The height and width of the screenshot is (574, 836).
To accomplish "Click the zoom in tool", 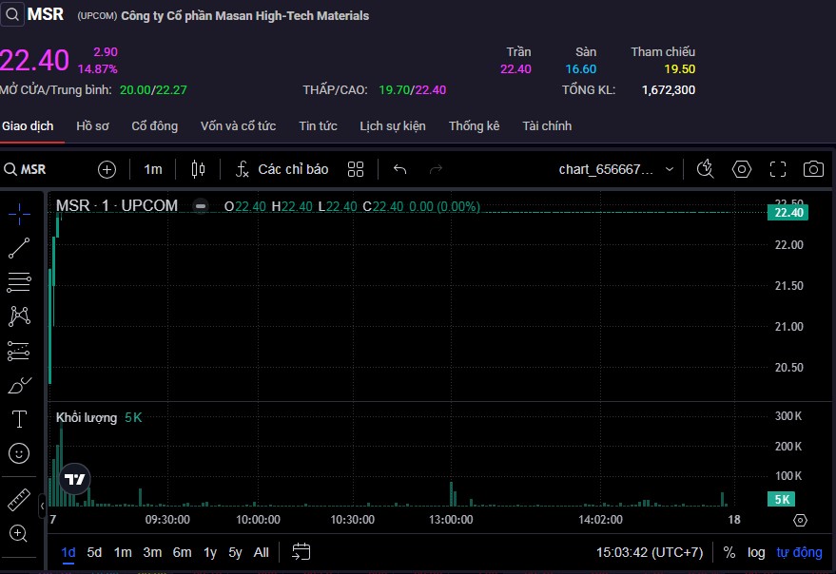I will click(x=19, y=533).
